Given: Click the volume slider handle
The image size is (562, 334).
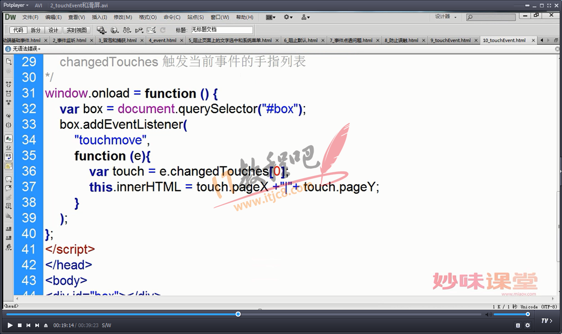Looking at the screenshot, I should pos(528,314).
